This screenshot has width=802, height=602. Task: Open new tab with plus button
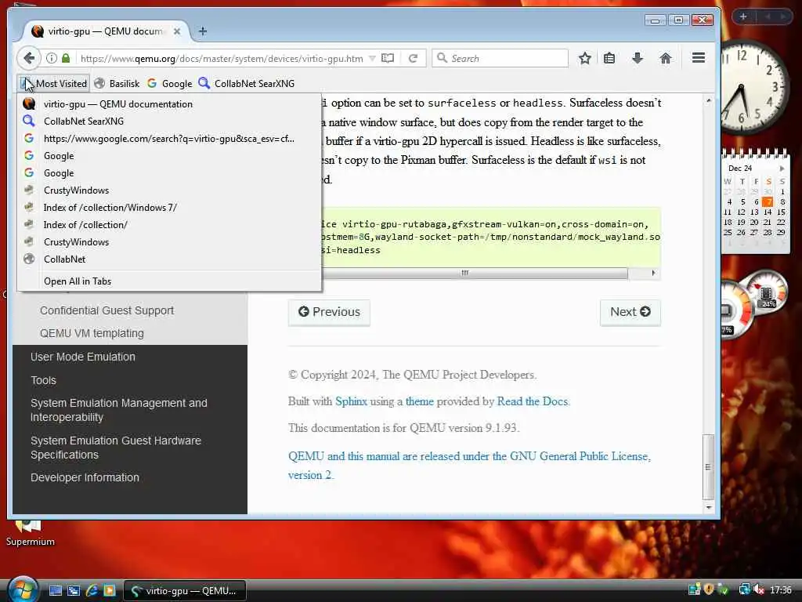203,31
